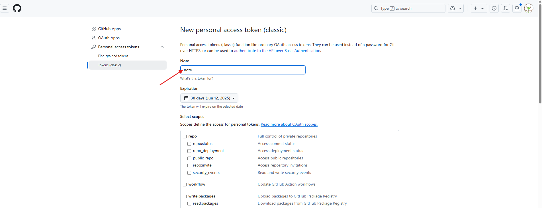Click the user profile avatar
The height and width of the screenshot is (208, 542).
click(529, 8)
